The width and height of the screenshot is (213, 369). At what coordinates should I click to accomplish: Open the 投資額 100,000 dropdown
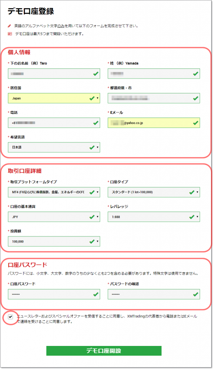point(54,241)
